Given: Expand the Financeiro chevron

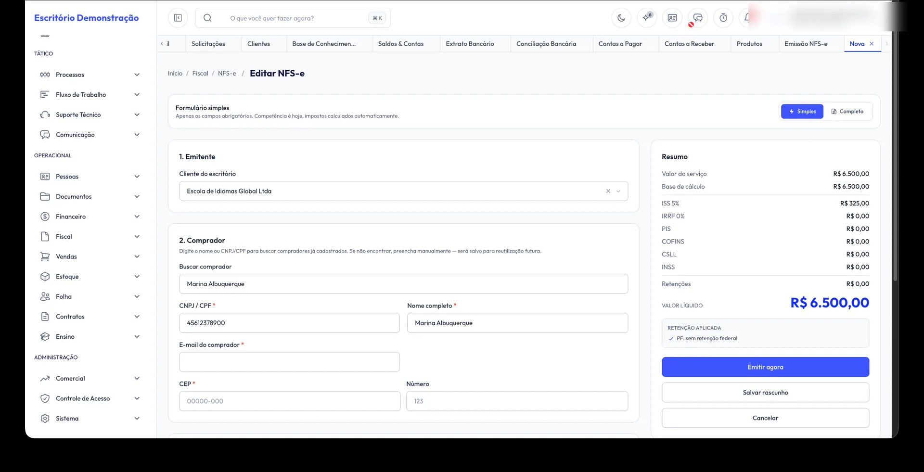Looking at the screenshot, I should click(x=137, y=217).
